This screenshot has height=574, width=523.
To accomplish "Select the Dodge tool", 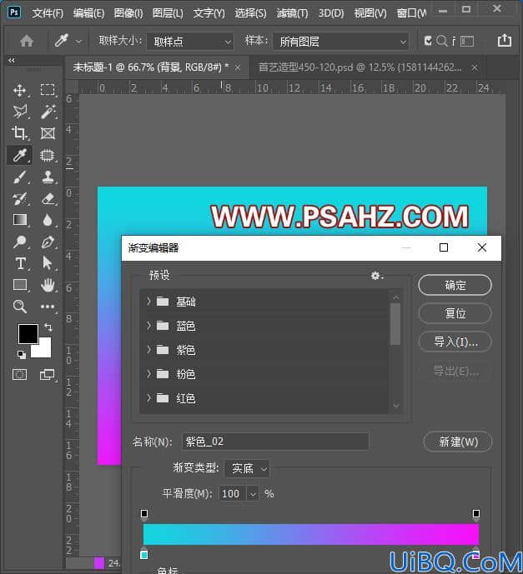I will [19, 242].
